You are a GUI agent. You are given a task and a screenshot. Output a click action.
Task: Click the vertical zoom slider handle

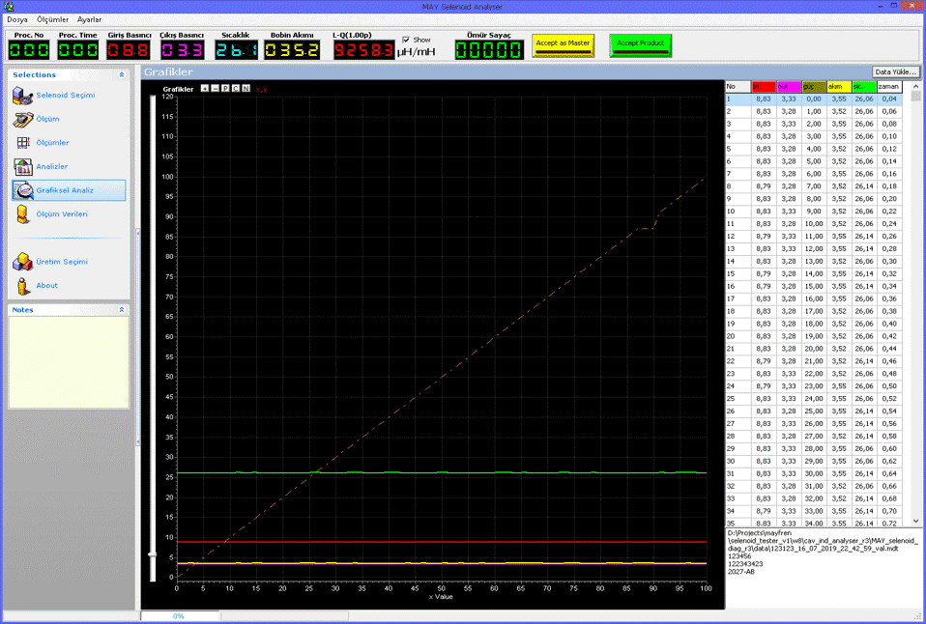(x=153, y=554)
